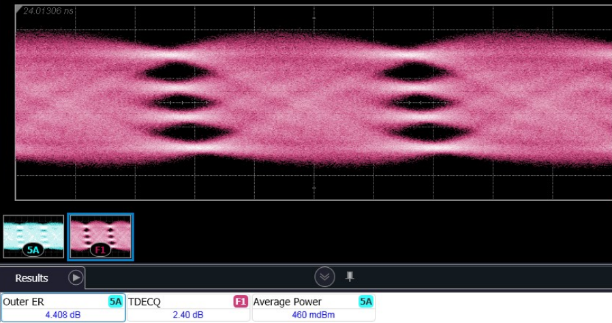This screenshot has width=612, height=323.
Task: Click the 460 mdBm power value
Action: tap(313, 314)
